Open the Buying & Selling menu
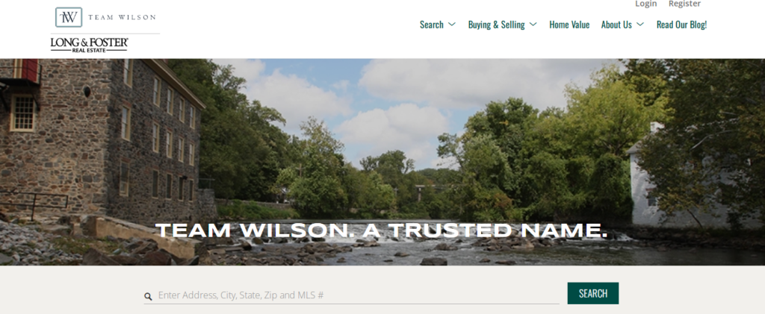This screenshot has width=765, height=314. tap(496, 25)
